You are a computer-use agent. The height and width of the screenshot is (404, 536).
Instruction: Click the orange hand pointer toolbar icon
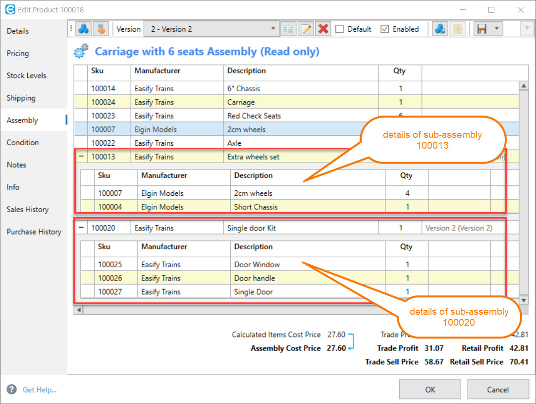[x=101, y=29]
